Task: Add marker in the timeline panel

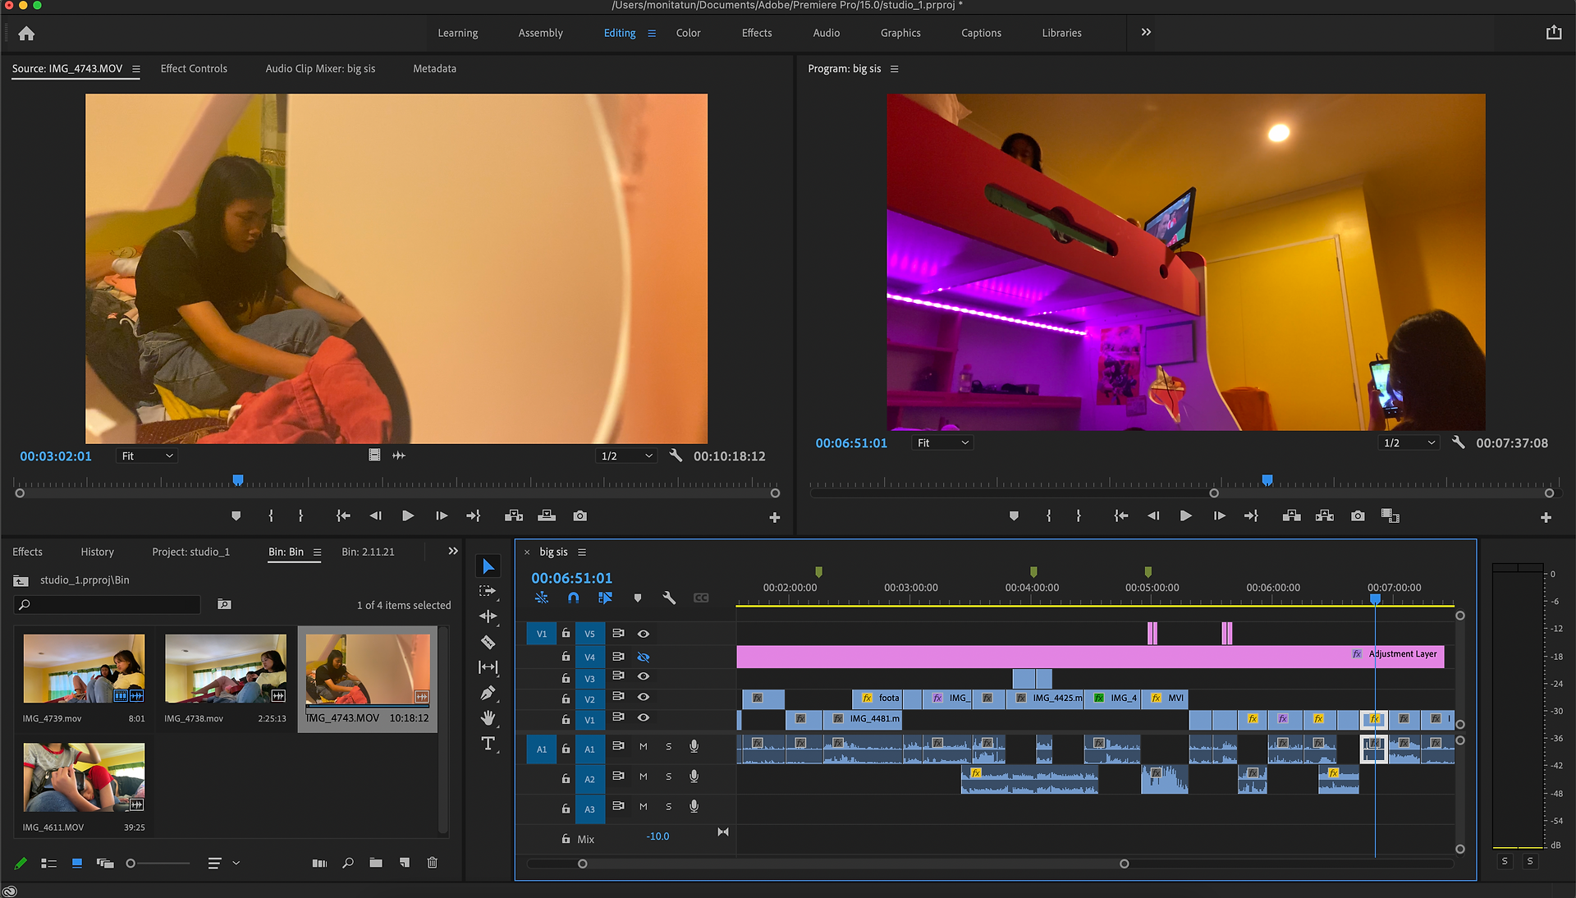Action: point(638,598)
